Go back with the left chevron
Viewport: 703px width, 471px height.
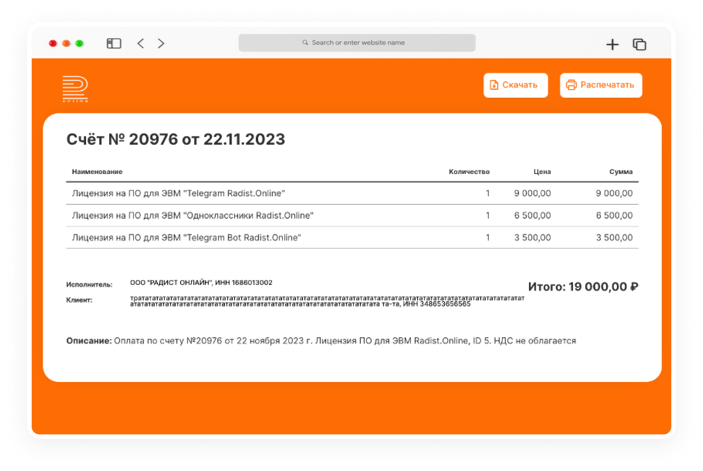tap(141, 43)
